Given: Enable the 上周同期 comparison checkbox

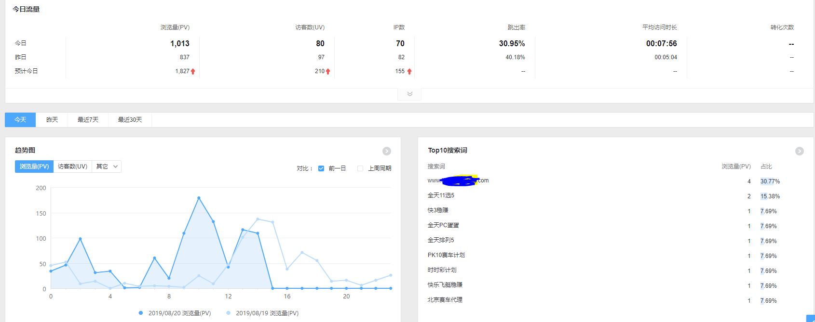Looking at the screenshot, I should (x=360, y=168).
